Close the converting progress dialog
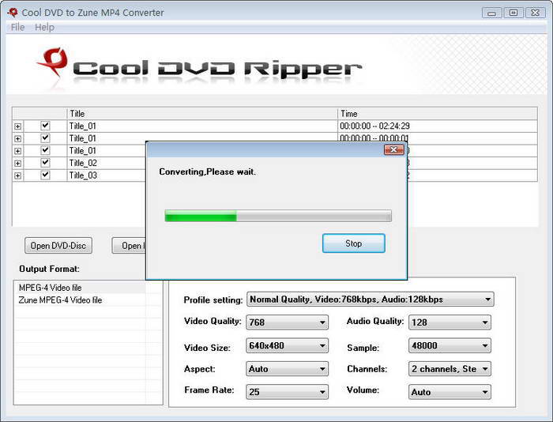The image size is (553, 422). tap(393, 150)
